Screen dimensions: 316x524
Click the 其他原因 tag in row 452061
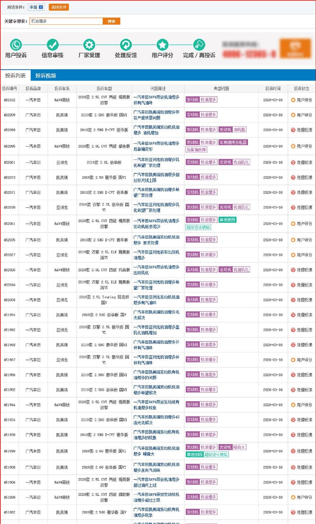tap(227, 220)
